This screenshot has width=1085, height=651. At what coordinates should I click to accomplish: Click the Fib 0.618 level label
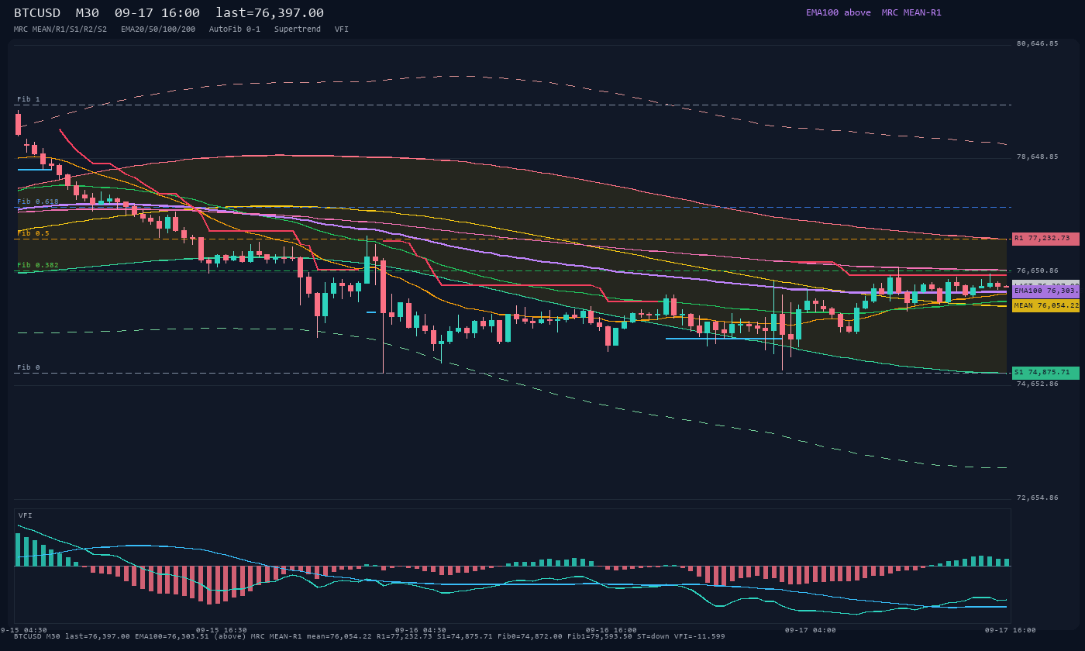point(38,201)
